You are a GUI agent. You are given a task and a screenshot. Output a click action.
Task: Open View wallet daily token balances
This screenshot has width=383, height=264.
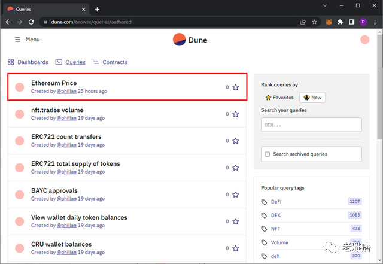pos(79,217)
